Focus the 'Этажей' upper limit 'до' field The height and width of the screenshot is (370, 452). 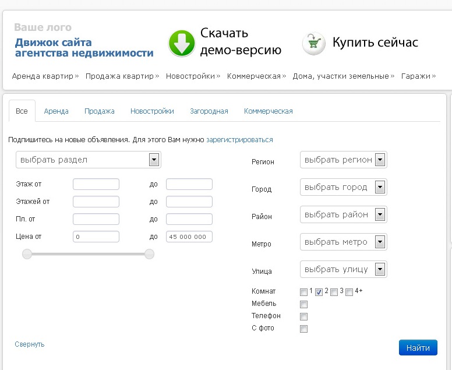189,202
